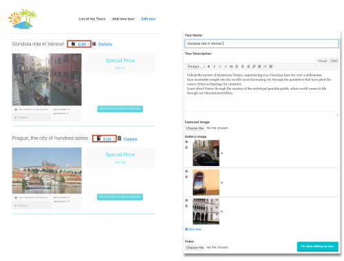
Task: Open the Paragraph format dropdown
Action: [195, 66]
